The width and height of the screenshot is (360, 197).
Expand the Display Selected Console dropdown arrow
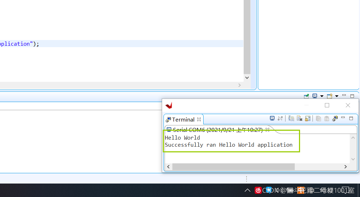click(x=322, y=96)
